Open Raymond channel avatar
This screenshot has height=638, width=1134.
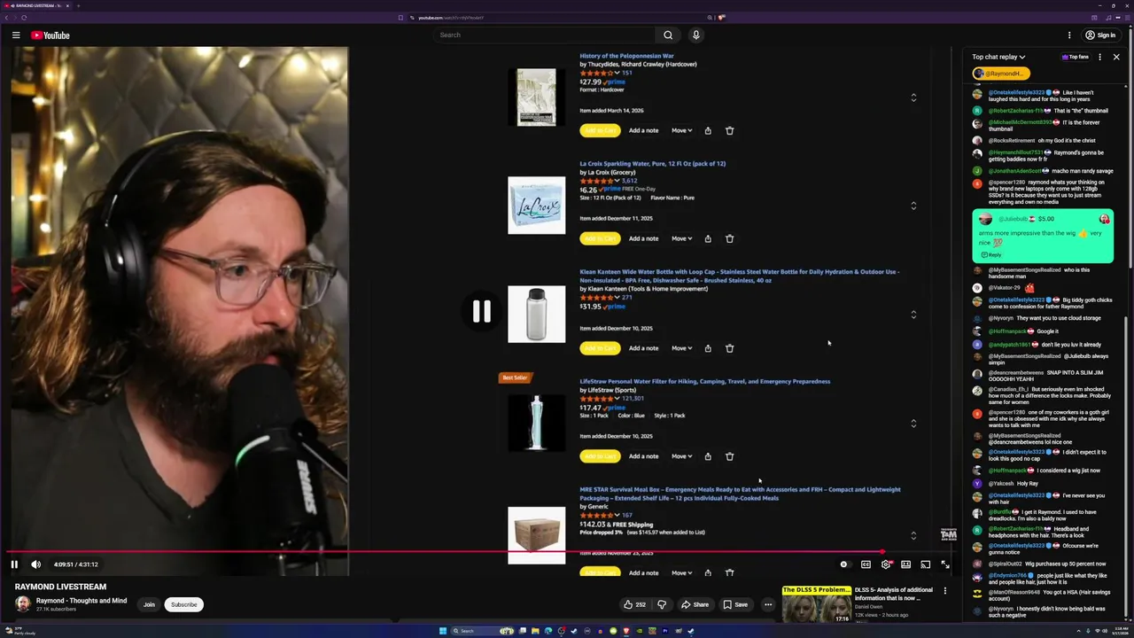(22, 604)
